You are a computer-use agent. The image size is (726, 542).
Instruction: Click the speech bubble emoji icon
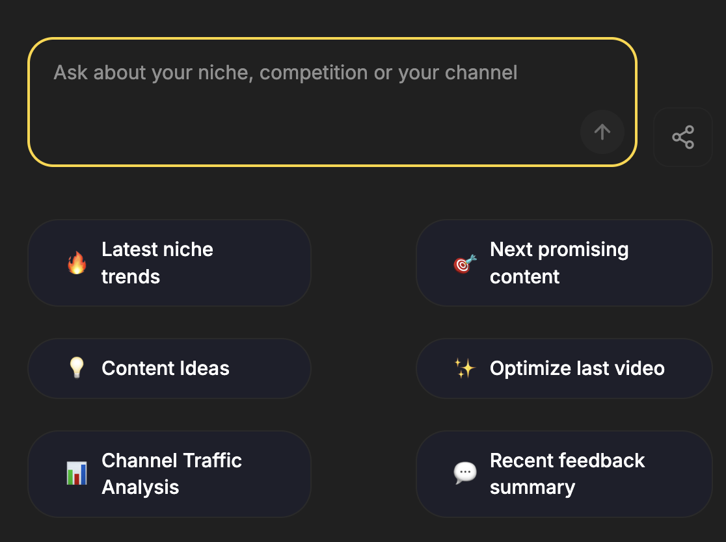pos(465,473)
